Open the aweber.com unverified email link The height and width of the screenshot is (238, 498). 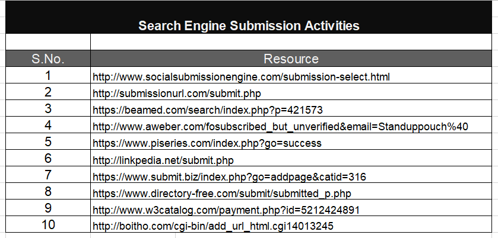pos(280,127)
